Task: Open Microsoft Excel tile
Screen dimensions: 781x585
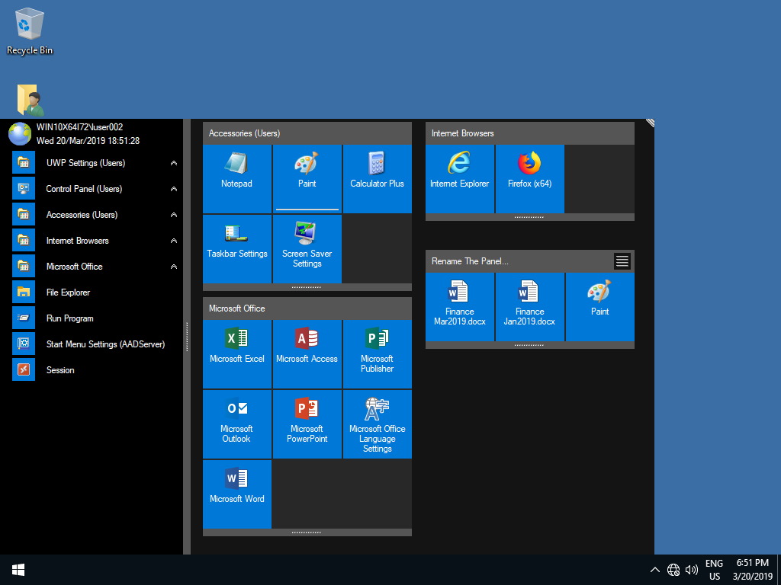Action: click(236, 347)
